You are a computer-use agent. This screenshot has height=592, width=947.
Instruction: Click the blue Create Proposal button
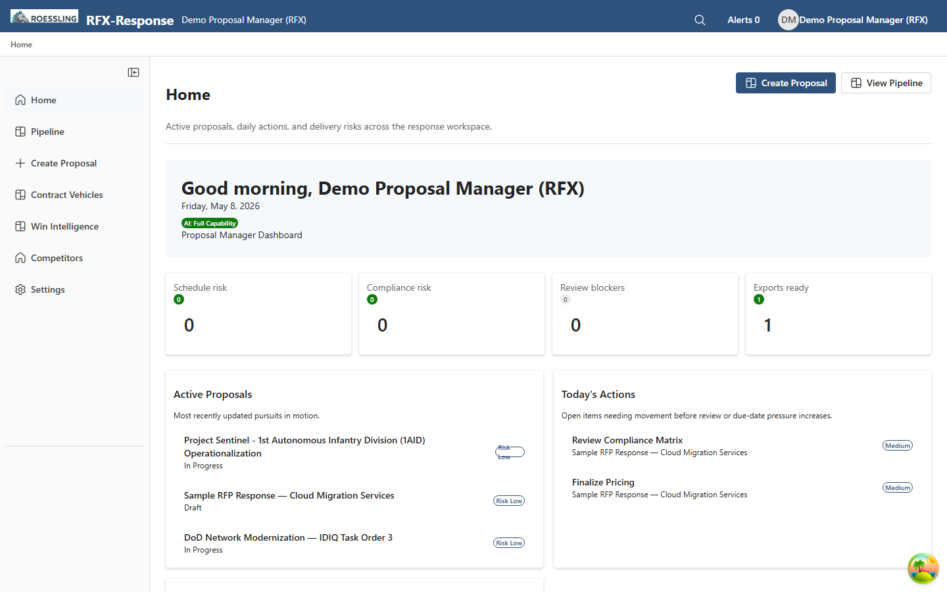click(786, 83)
